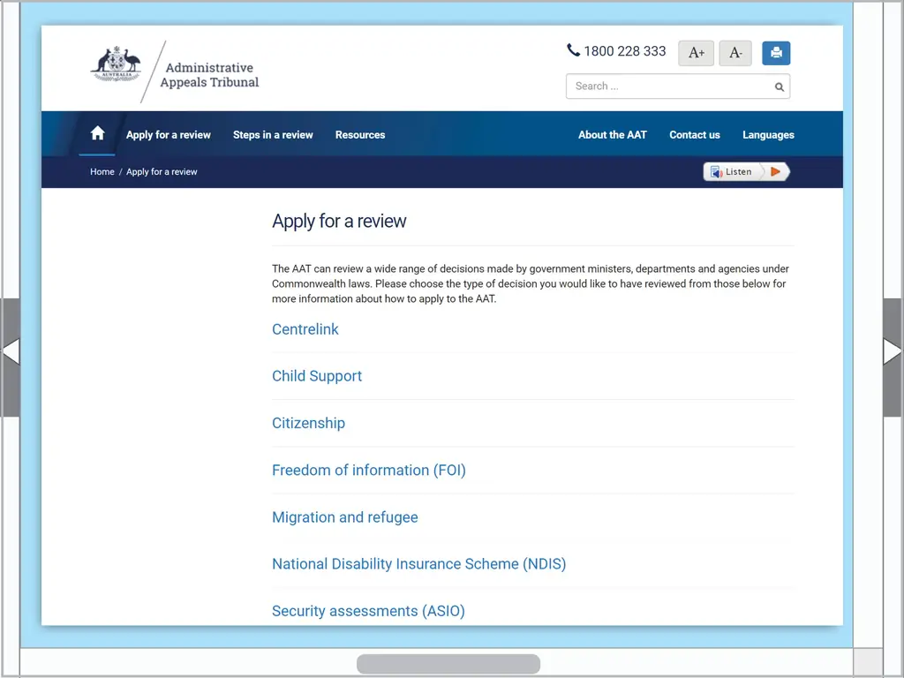904x678 pixels.
Task: Select Migration and refugee link
Action: coord(344,517)
